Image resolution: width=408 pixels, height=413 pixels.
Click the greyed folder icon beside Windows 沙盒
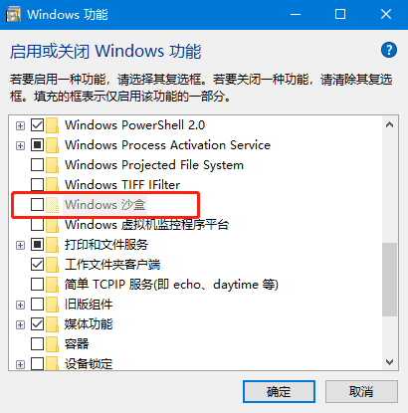(52, 205)
